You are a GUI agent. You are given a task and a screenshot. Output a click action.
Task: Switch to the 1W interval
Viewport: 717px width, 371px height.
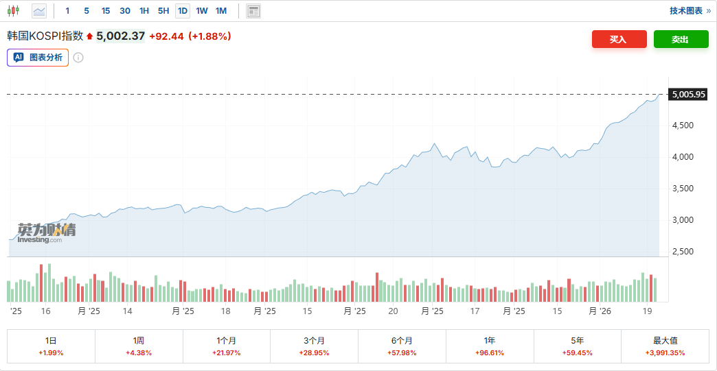click(202, 11)
